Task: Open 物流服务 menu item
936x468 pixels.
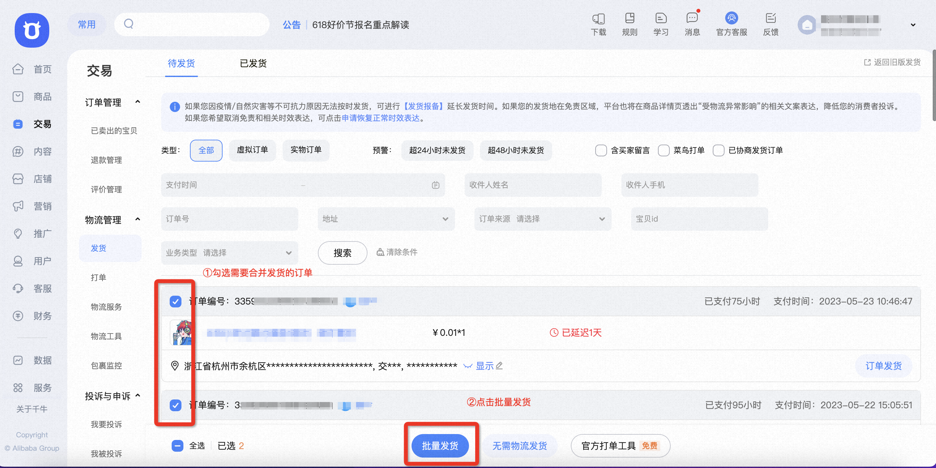Action: click(x=106, y=307)
